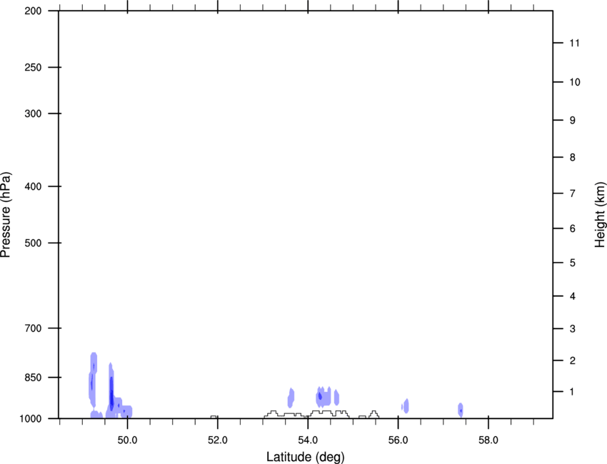The image size is (607, 464).
Task: Click the 58.0 latitude tick label
Action: [x=488, y=440]
